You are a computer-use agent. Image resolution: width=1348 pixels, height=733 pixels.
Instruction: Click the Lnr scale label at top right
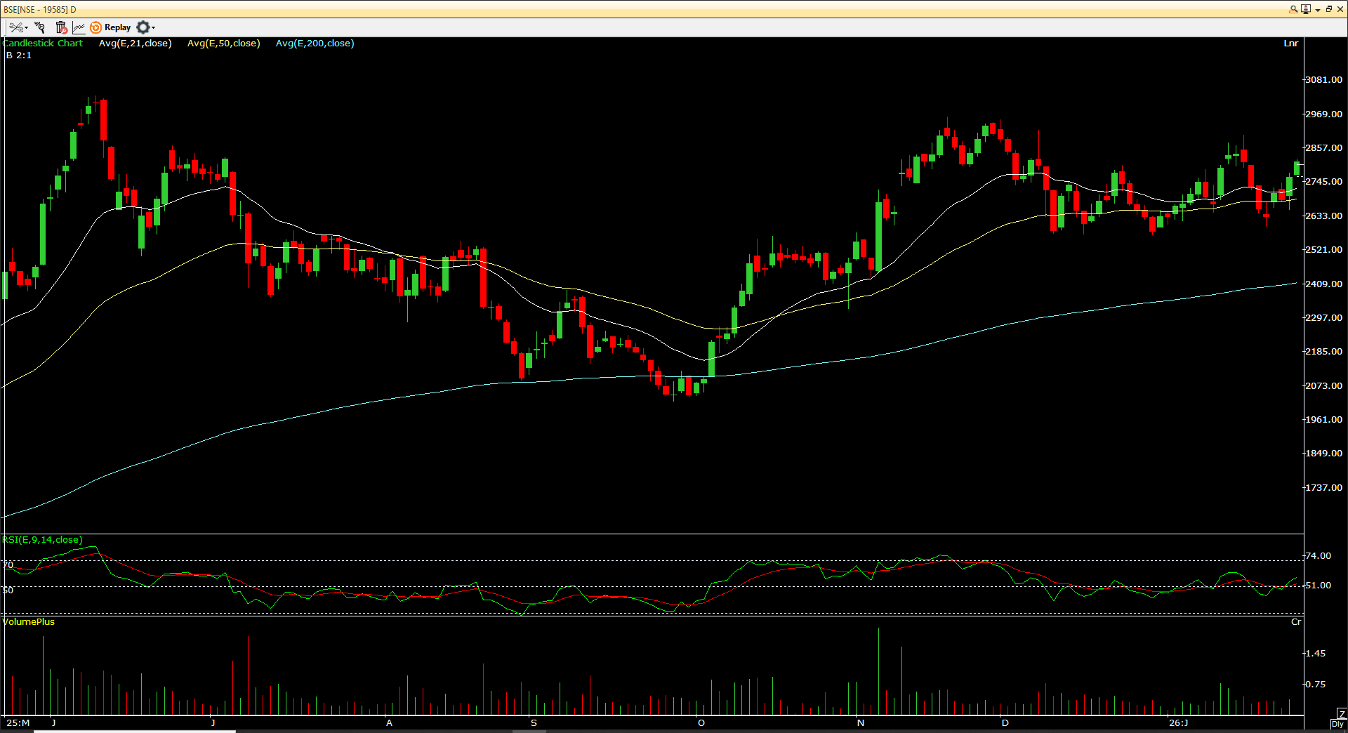tap(1291, 43)
